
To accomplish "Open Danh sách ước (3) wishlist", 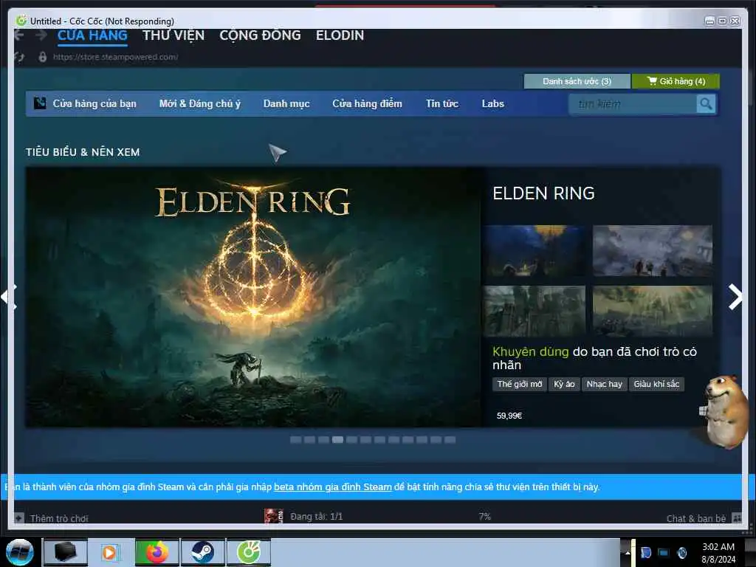I will coord(577,81).
